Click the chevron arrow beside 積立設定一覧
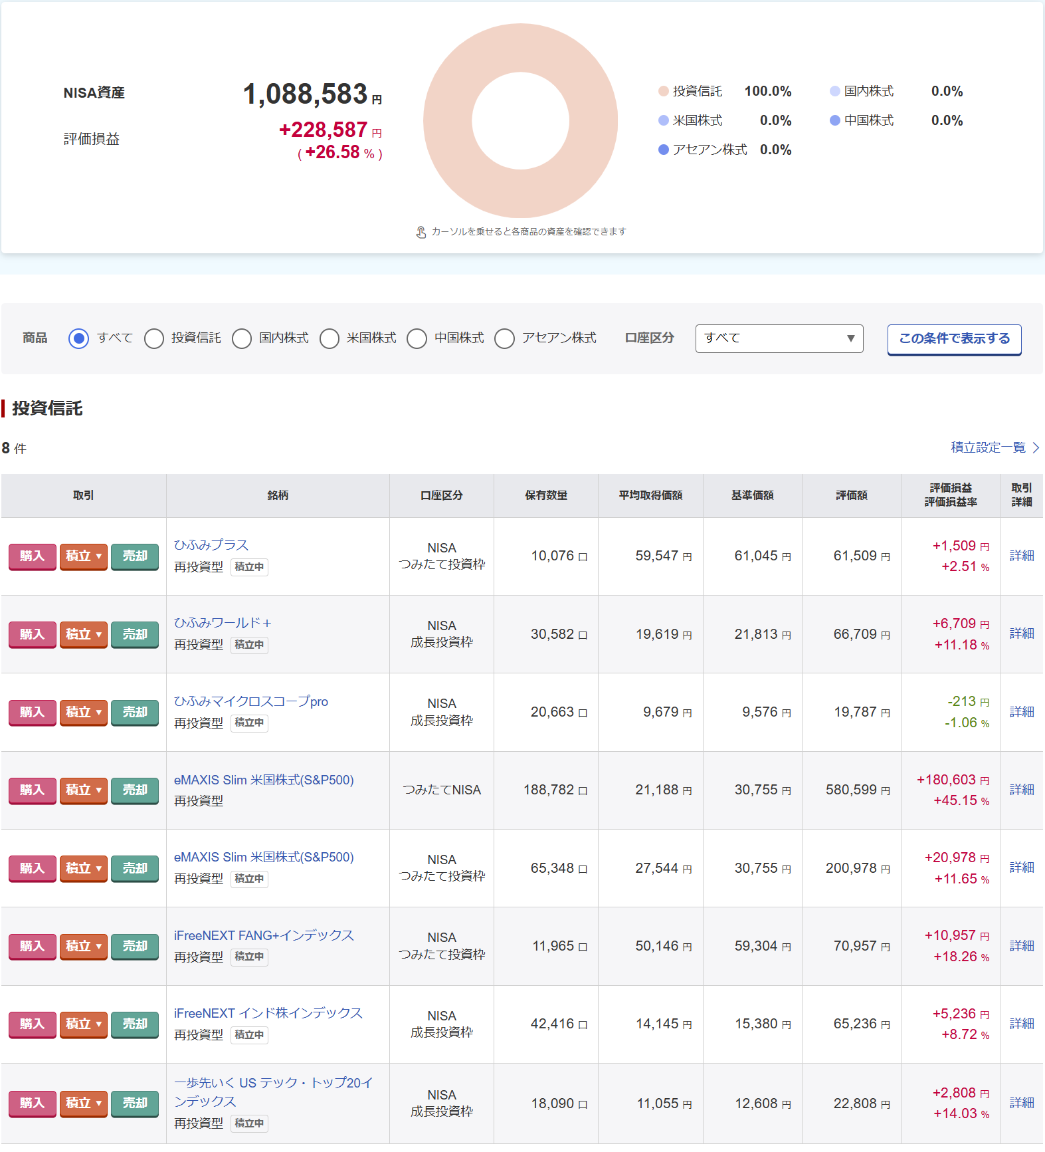This screenshot has width=1045, height=1152. click(x=1036, y=448)
